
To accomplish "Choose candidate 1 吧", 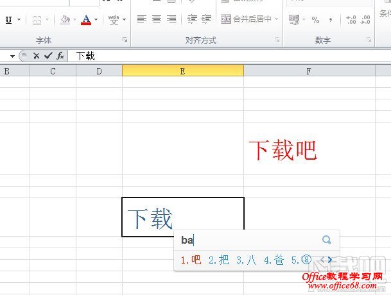I will point(191,260).
